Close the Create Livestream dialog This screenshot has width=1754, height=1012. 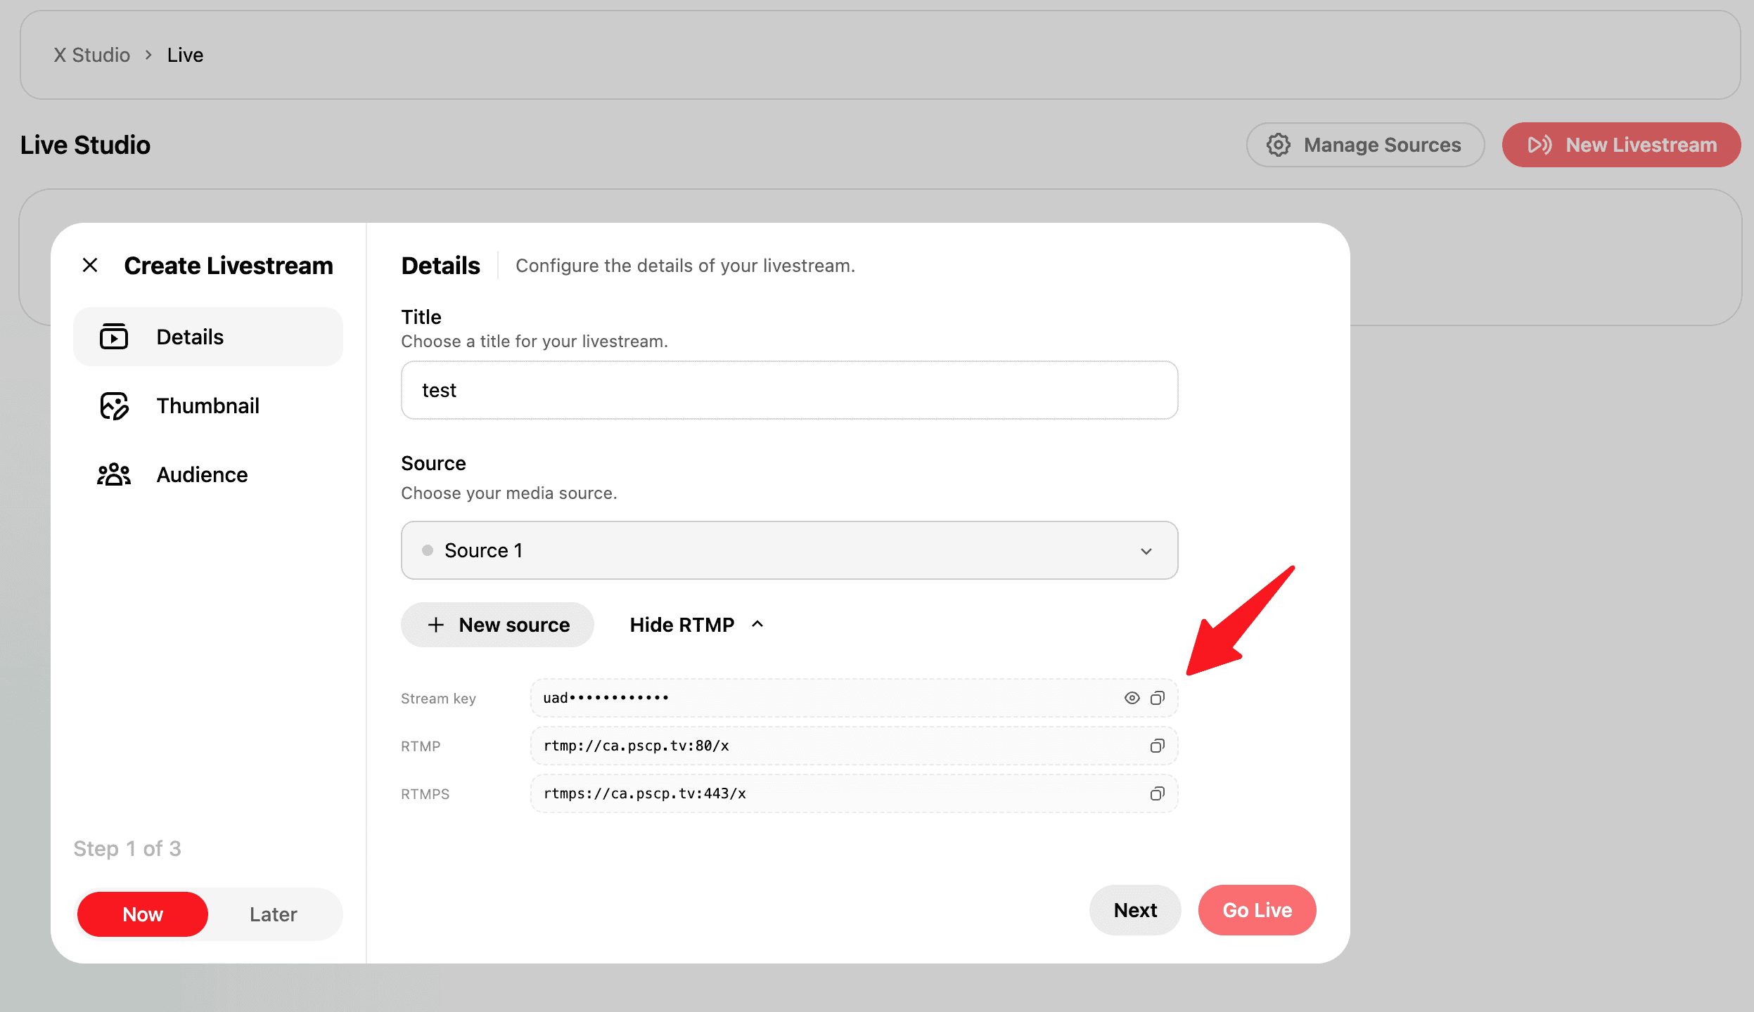pos(90,265)
